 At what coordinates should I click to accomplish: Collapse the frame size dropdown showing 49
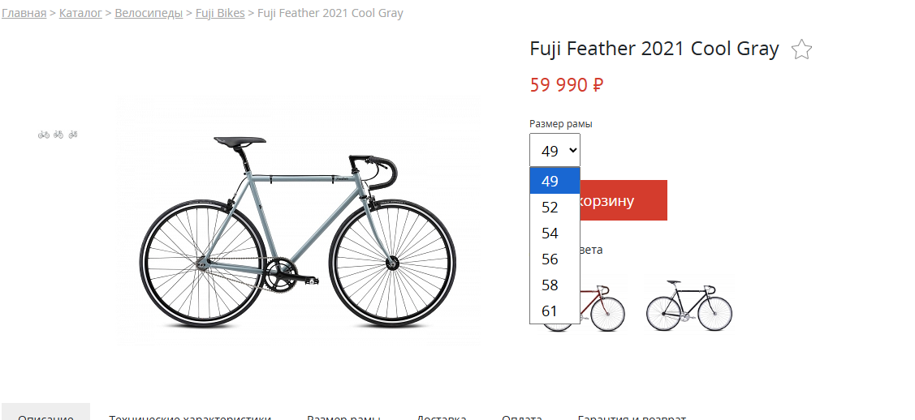pos(555,150)
